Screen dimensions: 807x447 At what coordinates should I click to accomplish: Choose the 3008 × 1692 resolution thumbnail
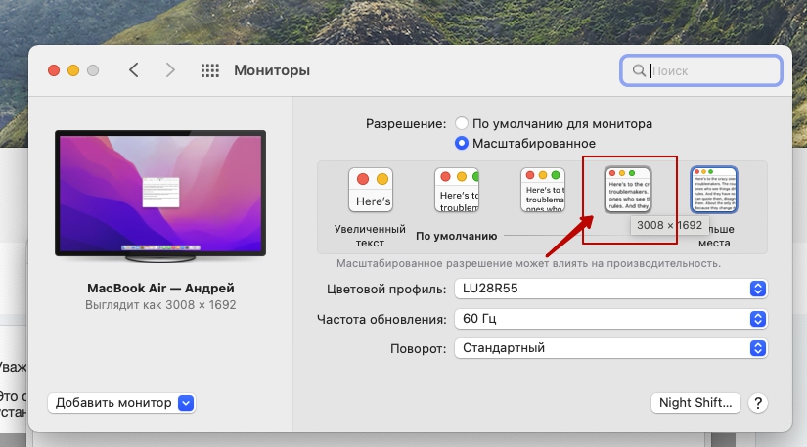[627, 190]
